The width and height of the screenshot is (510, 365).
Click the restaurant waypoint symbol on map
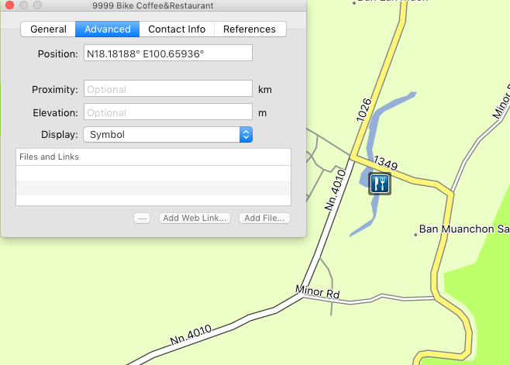click(x=379, y=183)
